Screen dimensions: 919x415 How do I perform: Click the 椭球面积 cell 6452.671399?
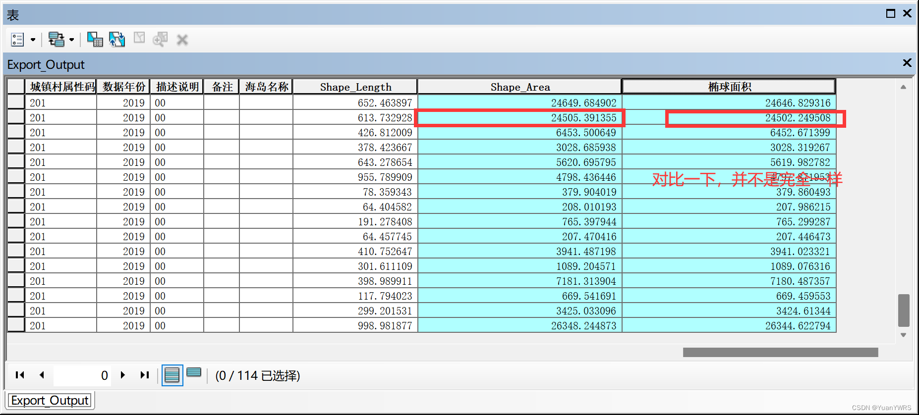click(x=729, y=132)
